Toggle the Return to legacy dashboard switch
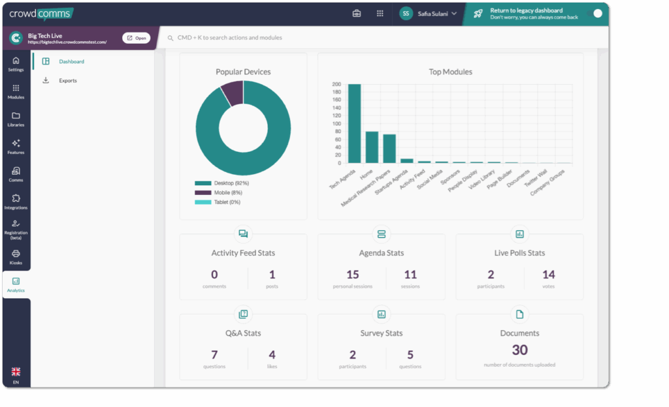 coord(595,14)
